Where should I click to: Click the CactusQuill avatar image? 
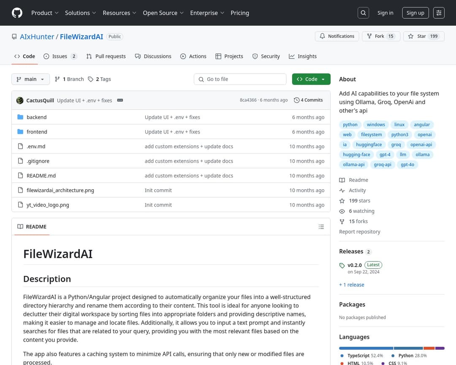point(20,101)
